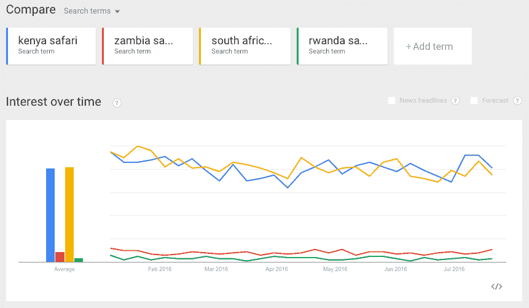Toggle the Forecast checkbox

(x=474, y=101)
